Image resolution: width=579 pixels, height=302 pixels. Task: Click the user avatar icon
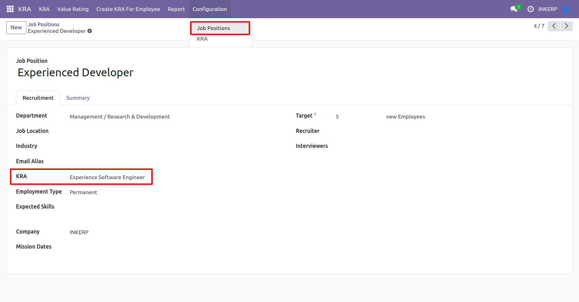pos(567,9)
